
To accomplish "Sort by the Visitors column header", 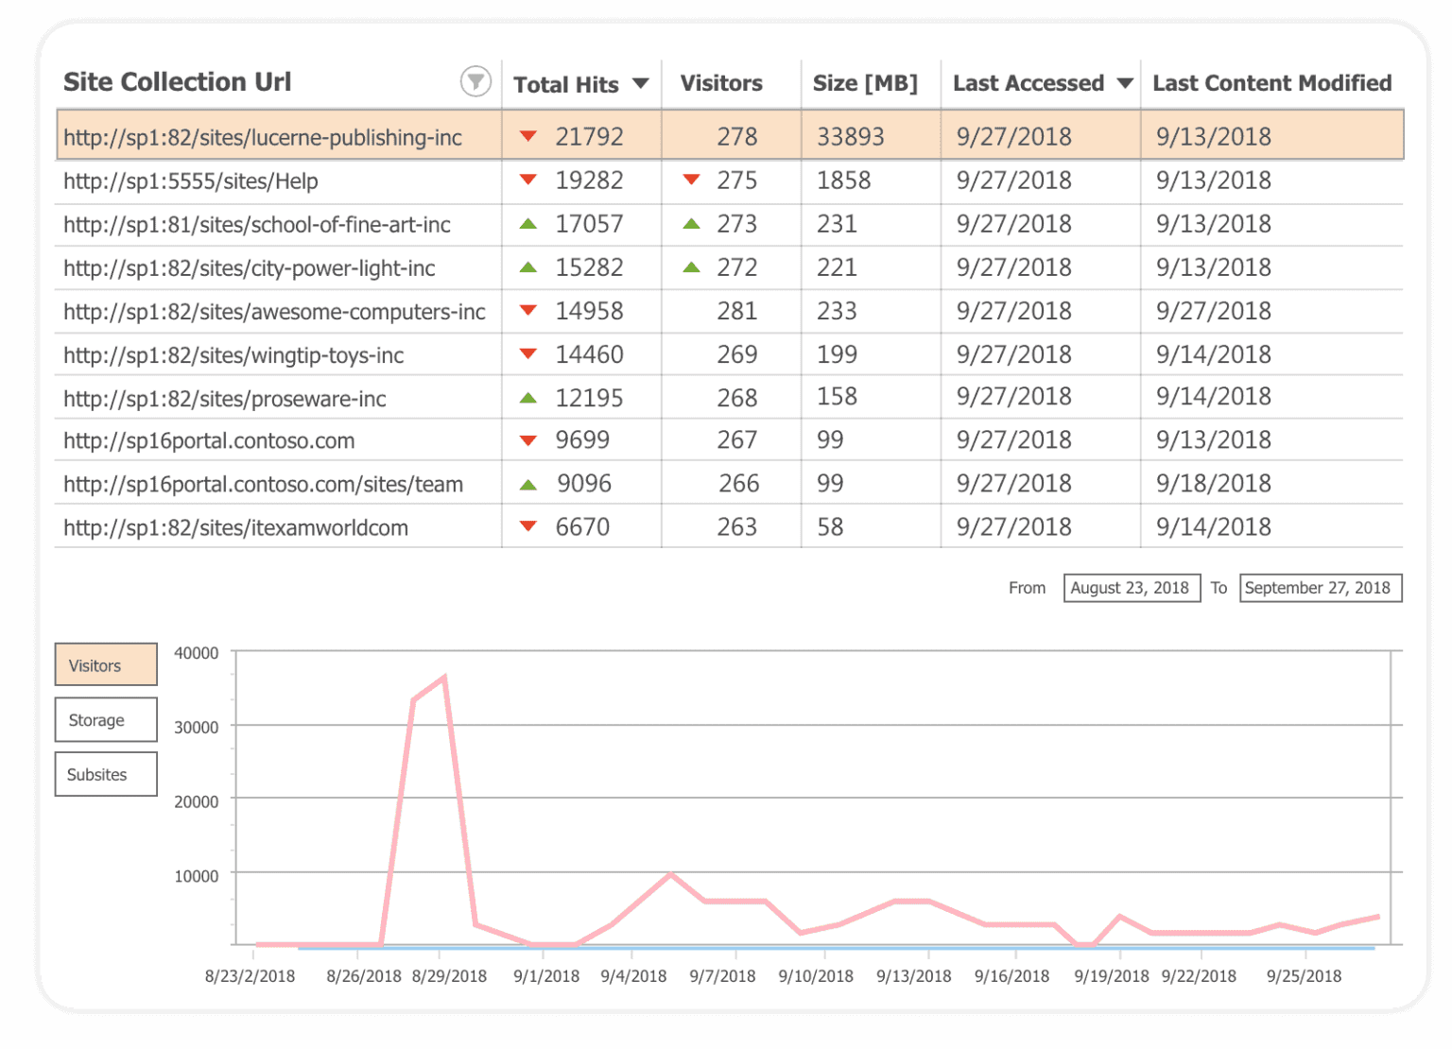I will 720,83.
